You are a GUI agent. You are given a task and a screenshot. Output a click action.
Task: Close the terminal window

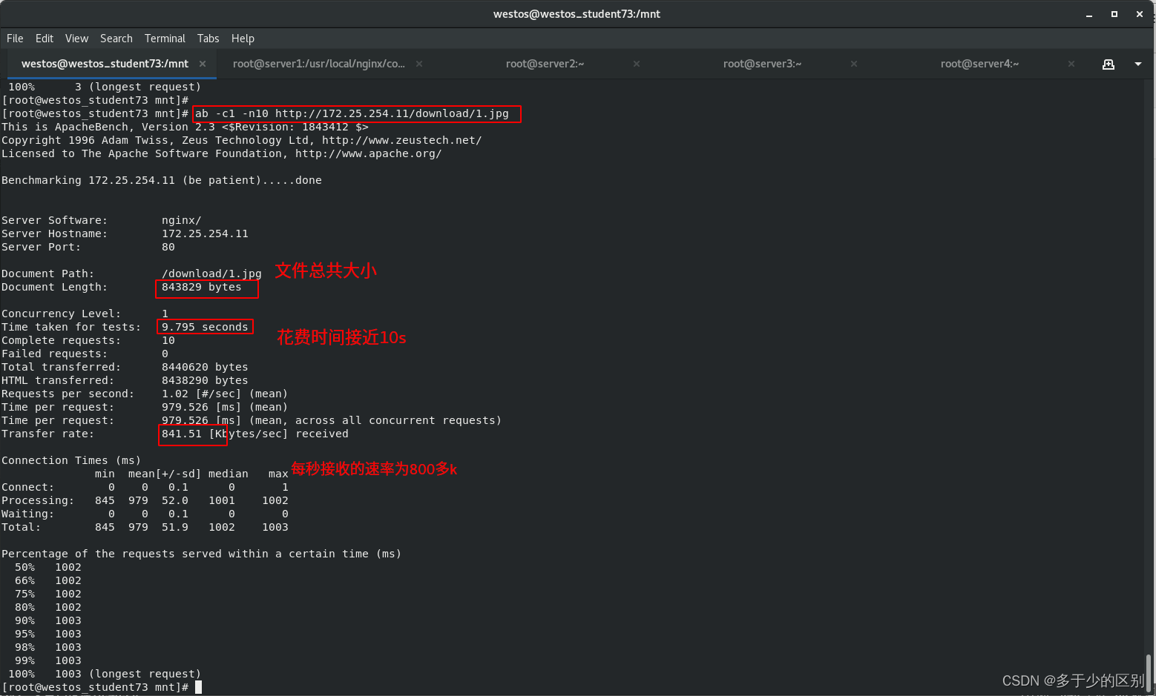1140,14
